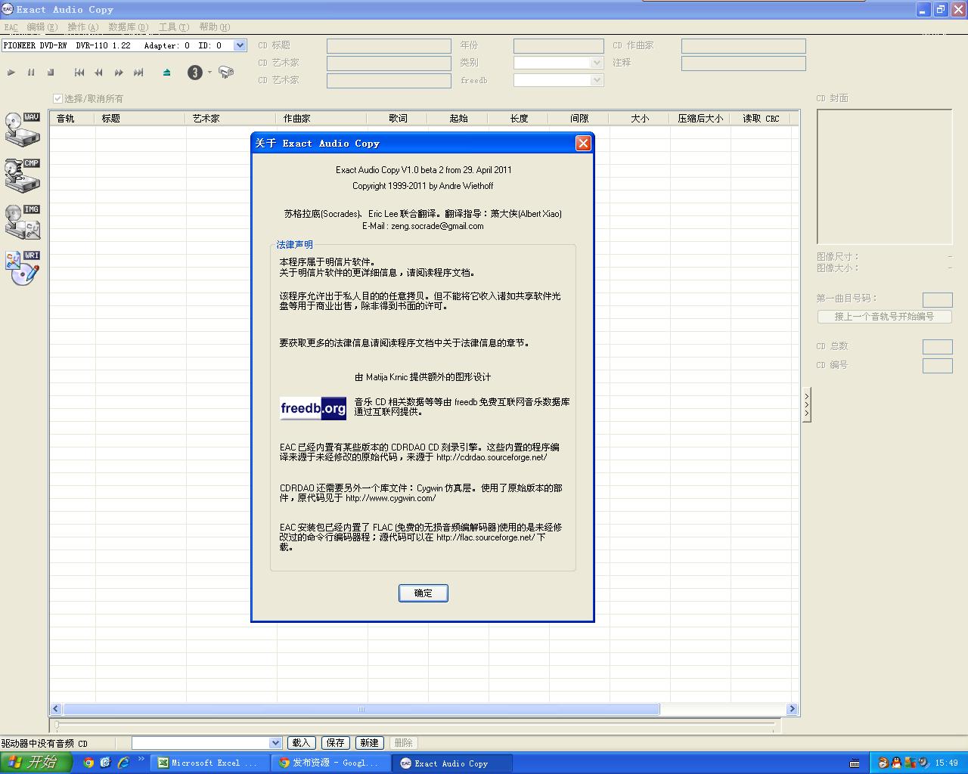Click the left arrow of horizontal scrollbar

56,709
